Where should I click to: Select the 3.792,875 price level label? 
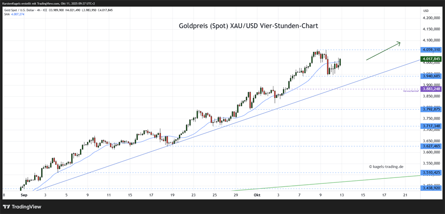click(431, 109)
